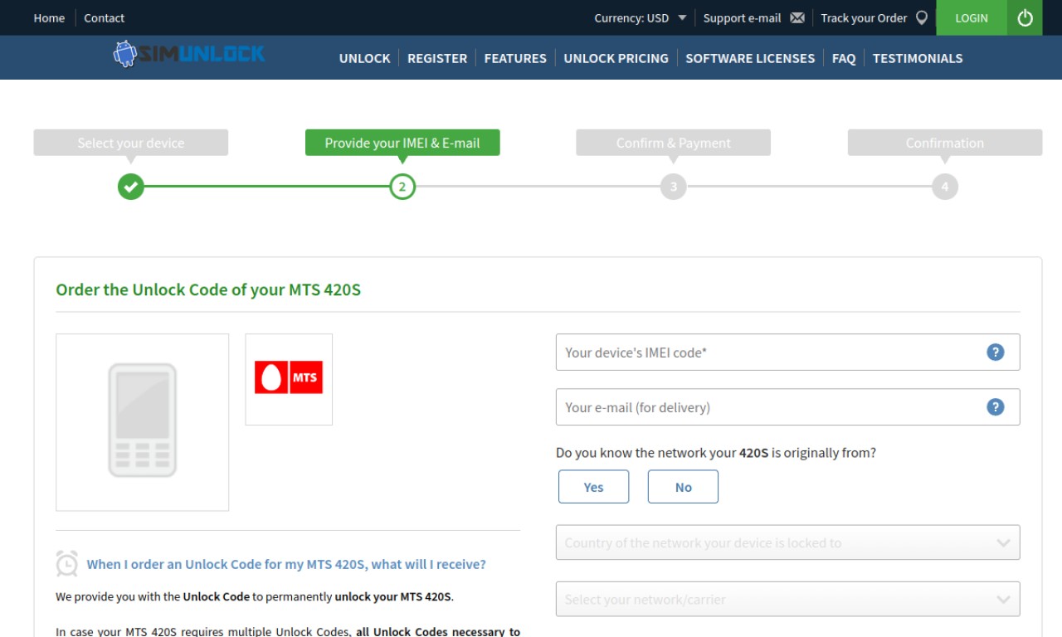Open the UNLOCK PRICING menu item
Image resolution: width=1062 pixels, height=637 pixels.
(616, 58)
